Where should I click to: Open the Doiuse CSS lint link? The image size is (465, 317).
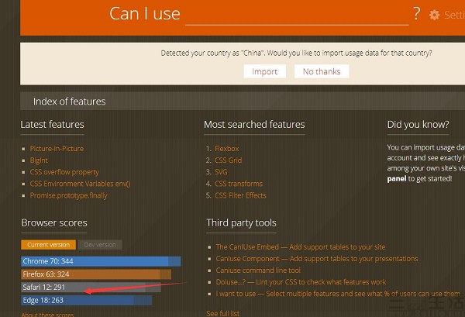[301, 282]
